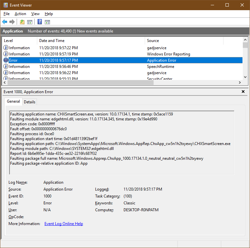Viewport: 250px width, 248px height.
Task: Click the red Error level icon
Action: click(x=6, y=60)
